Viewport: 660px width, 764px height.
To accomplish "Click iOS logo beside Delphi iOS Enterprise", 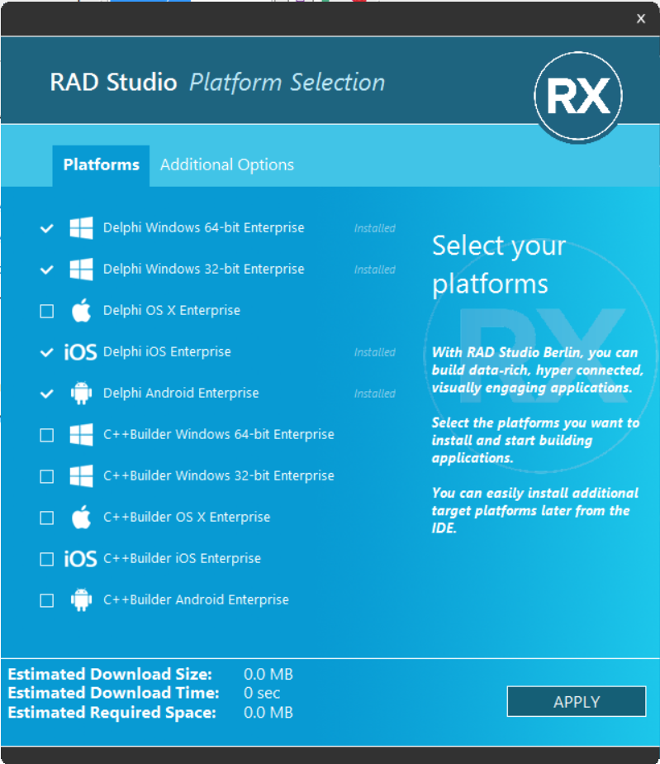I will pyautogui.click(x=80, y=351).
